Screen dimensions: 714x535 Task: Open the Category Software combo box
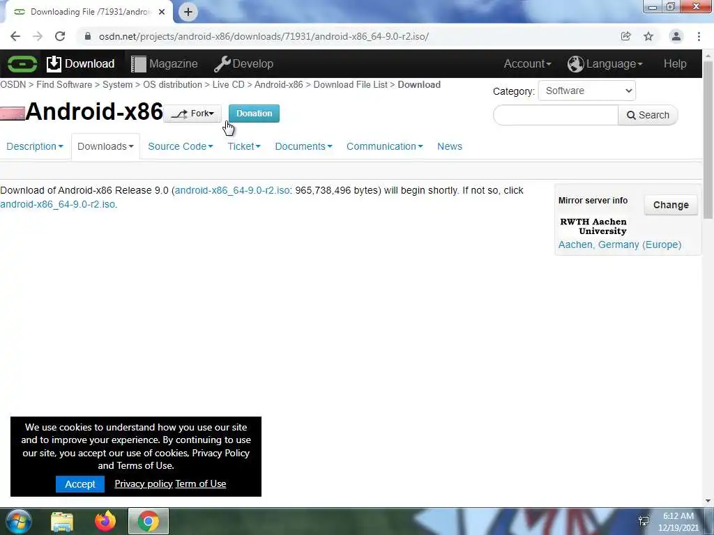[x=586, y=91]
